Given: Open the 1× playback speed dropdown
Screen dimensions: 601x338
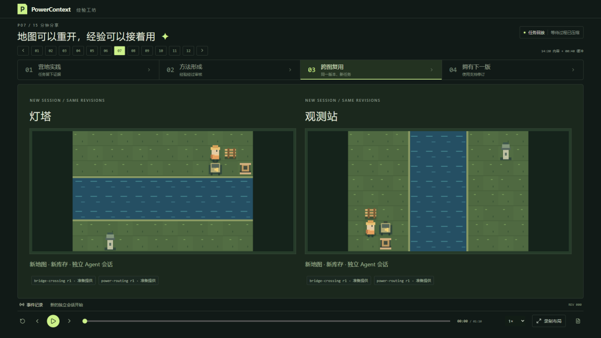Looking at the screenshot, I should [516, 321].
